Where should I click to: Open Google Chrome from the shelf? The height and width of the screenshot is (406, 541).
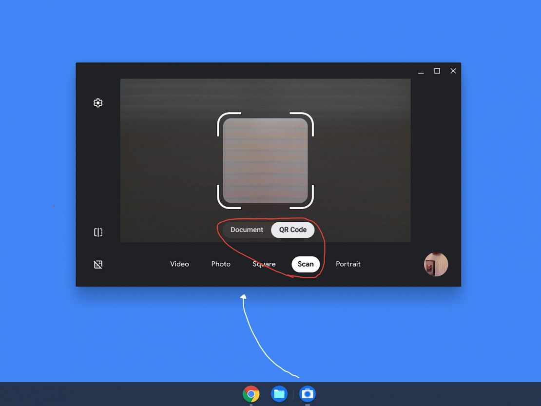click(x=251, y=394)
